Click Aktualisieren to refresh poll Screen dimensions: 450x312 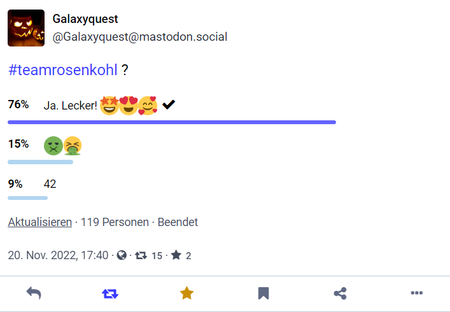(39, 222)
